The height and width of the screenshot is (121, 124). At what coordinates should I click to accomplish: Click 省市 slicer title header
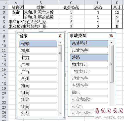pyautogui.click(x=23, y=36)
